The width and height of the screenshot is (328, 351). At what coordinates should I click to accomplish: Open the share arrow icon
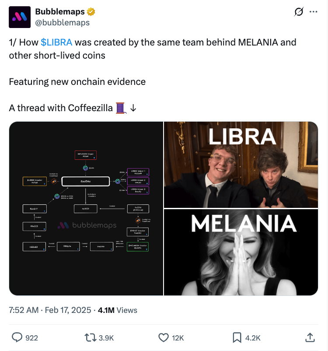[309, 337]
